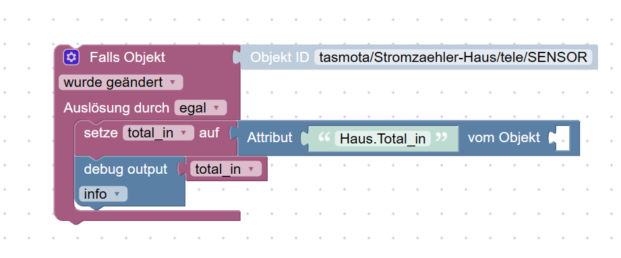This screenshot has height=258, width=621.
Task: Select the 'Objekt ID' block label
Action: [x=280, y=57]
